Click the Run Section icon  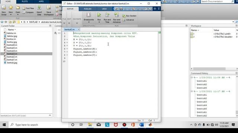point(124,16)
